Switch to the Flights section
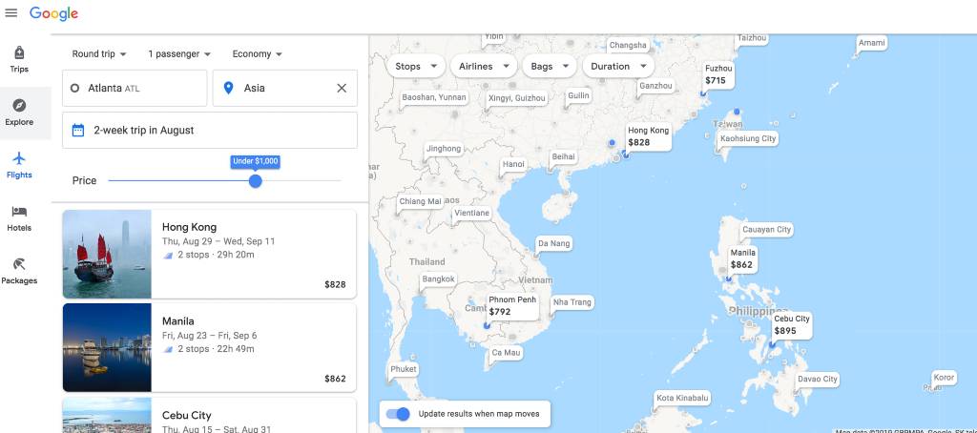Viewport: 977px width, 433px height. (x=19, y=166)
